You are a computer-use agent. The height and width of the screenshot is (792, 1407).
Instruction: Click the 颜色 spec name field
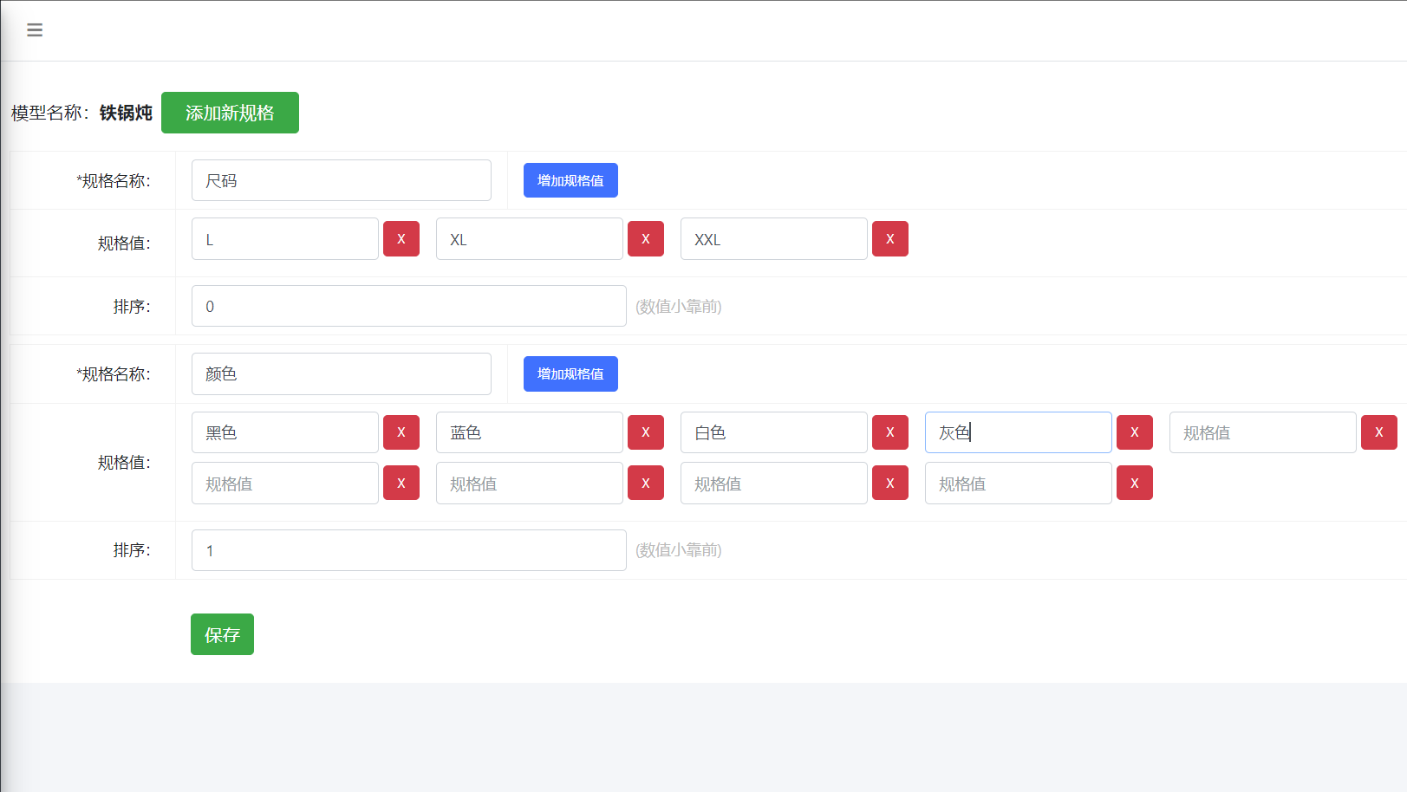341,373
